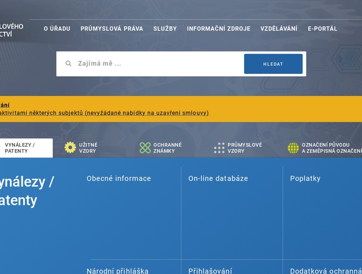Open the Informační zdroje menu
This screenshot has height=274, width=362.
[x=218, y=28]
